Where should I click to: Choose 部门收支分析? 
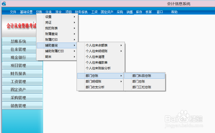[101, 87]
